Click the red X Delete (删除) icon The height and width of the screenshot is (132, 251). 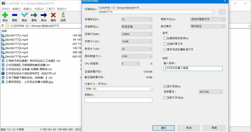(53, 15)
